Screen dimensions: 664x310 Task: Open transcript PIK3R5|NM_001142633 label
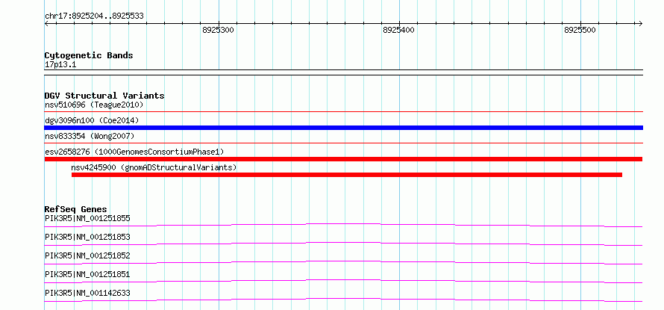pos(87,293)
